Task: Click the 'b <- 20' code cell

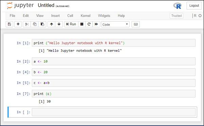Action: click(114, 72)
